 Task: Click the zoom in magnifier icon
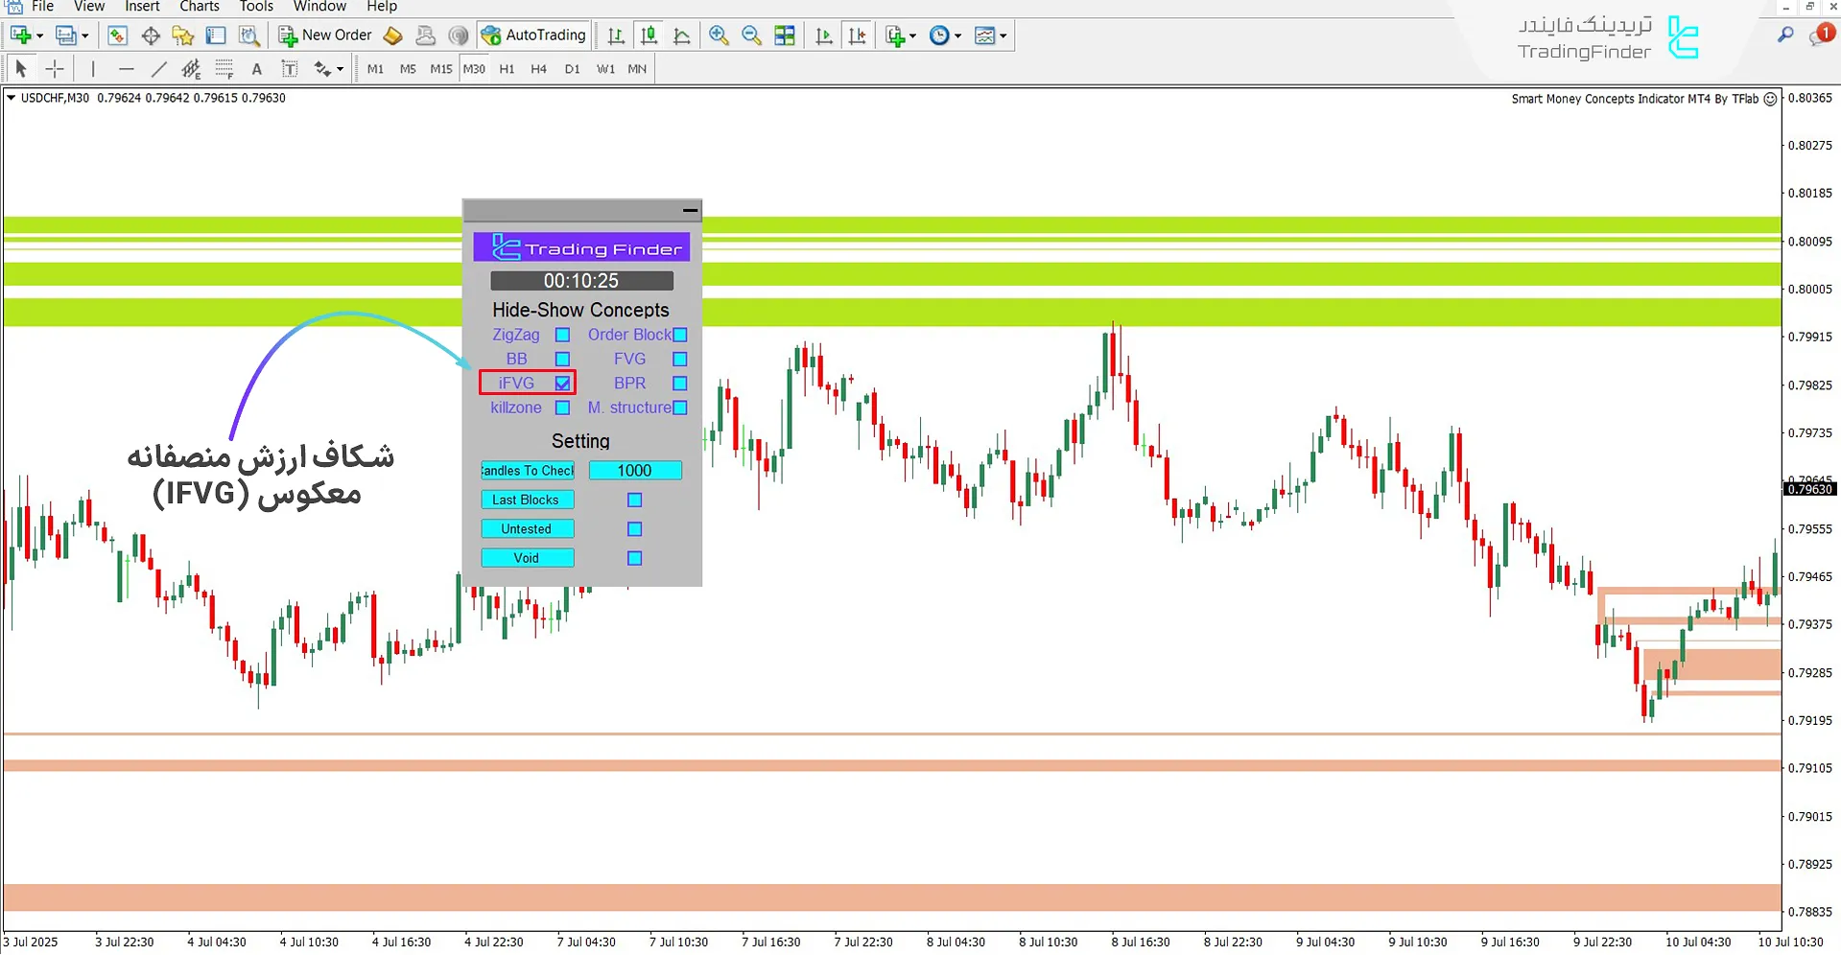click(x=719, y=35)
